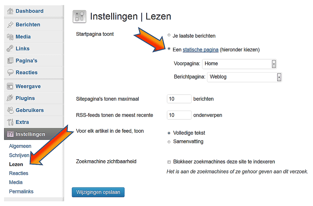The height and width of the screenshot is (206, 313).
Task: Click the Berichten pushpin icon
Action: (10, 24)
